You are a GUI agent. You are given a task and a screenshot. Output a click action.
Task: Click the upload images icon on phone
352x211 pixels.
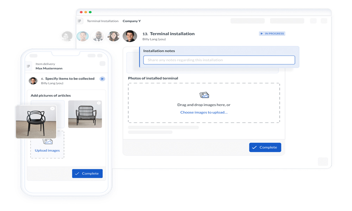(48, 141)
